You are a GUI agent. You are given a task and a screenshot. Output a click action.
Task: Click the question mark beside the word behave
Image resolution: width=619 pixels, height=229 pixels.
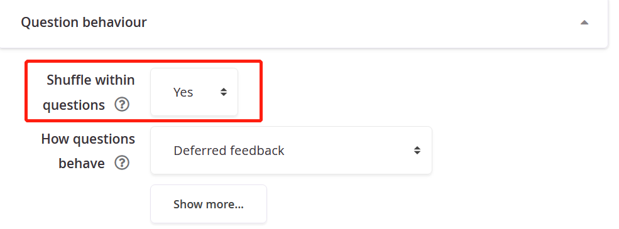click(x=122, y=162)
